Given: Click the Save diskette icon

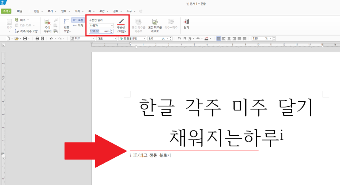Looking at the screenshot, I should 25,39.
